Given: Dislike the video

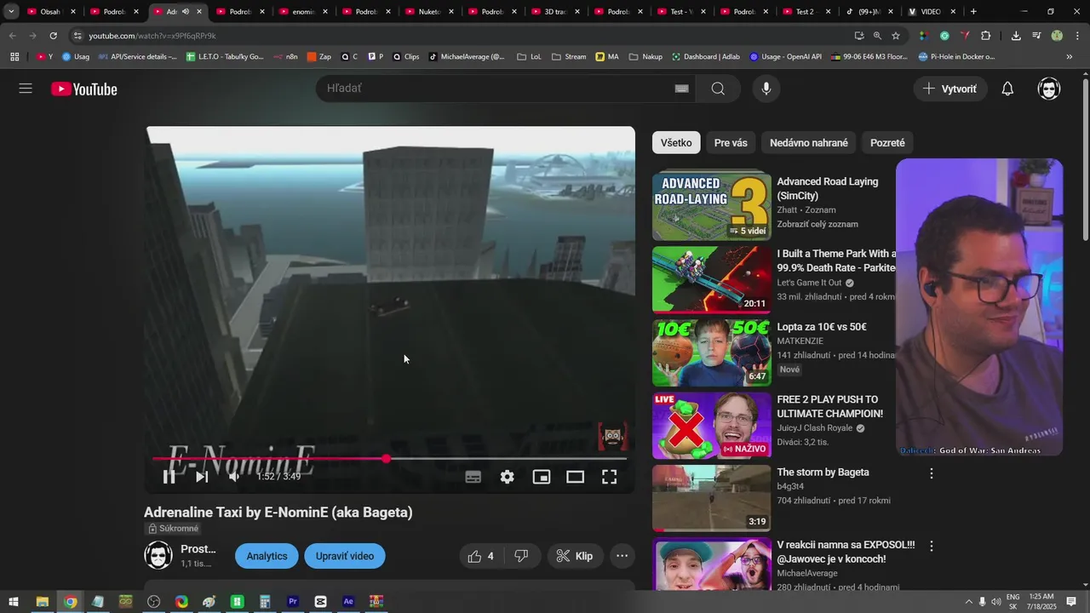Looking at the screenshot, I should (522, 556).
